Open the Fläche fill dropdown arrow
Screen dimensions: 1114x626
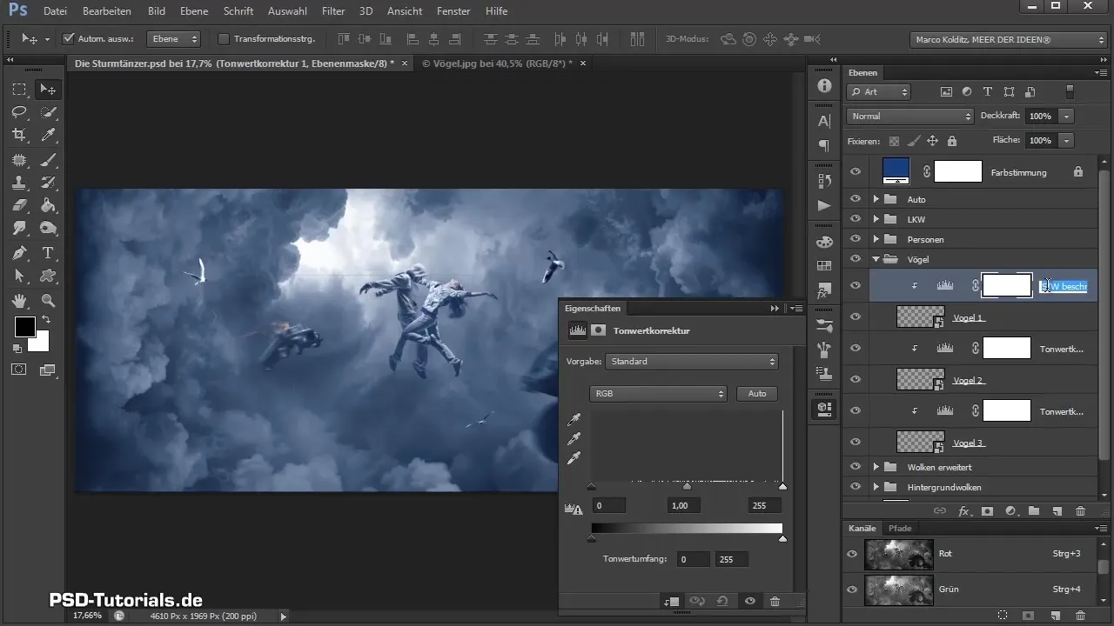coord(1066,140)
